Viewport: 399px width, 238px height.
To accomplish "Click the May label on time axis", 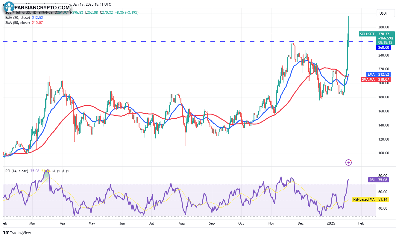I will click(x=92, y=223).
